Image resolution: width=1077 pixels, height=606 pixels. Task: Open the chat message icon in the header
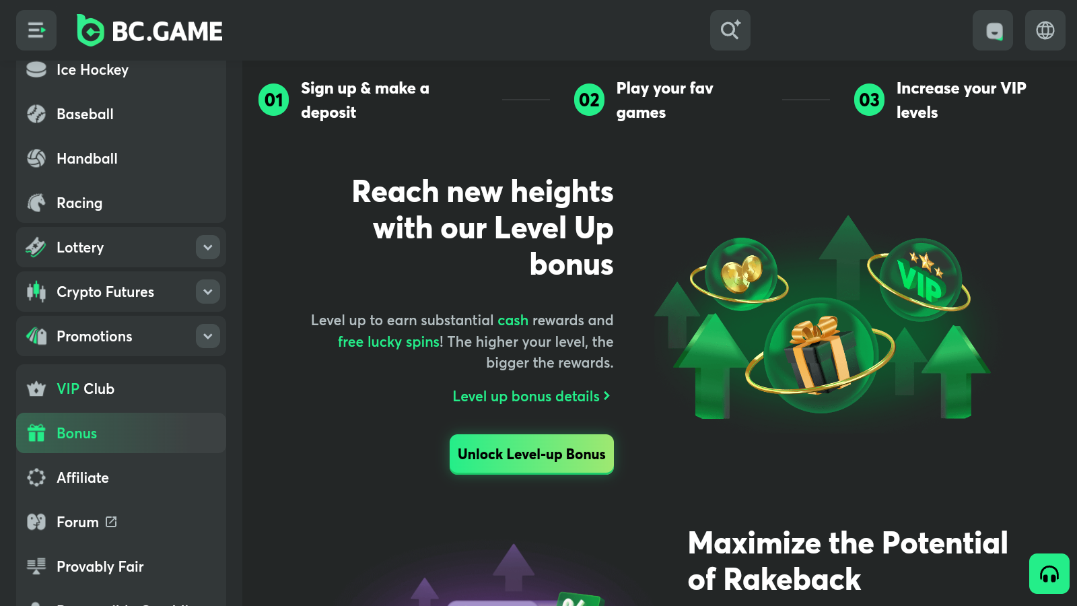[x=993, y=30]
